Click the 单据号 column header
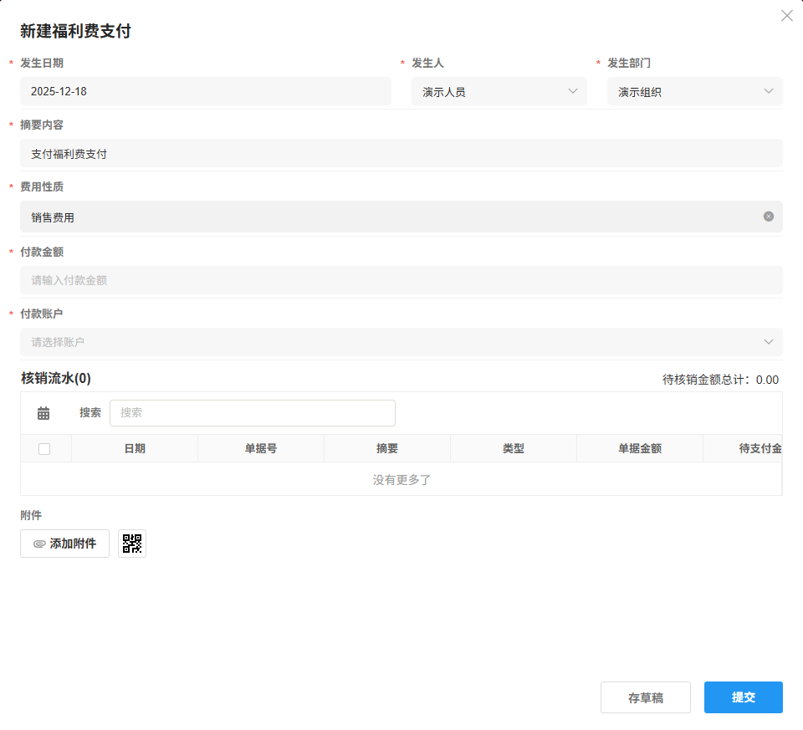Screen dimensions: 803x730 pos(260,447)
